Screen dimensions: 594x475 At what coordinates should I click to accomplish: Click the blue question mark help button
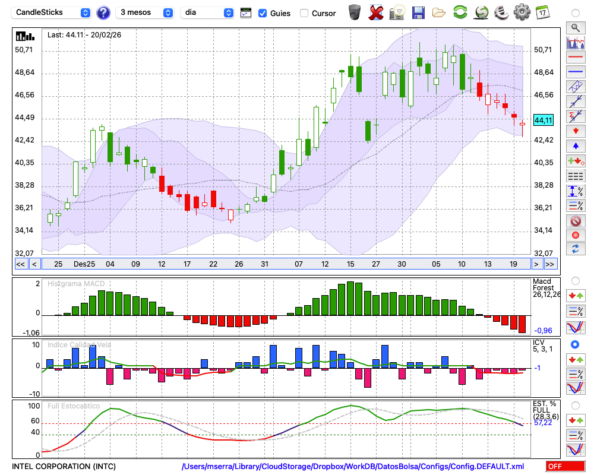[103, 12]
